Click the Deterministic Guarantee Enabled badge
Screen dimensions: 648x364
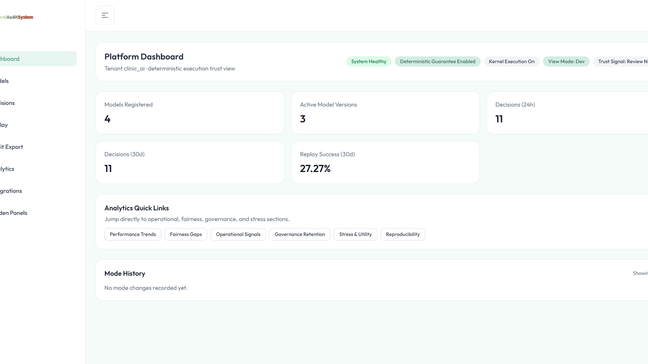coord(437,62)
